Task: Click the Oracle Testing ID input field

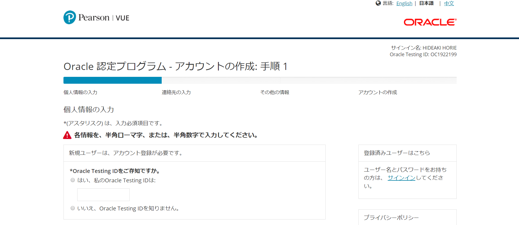Action: (x=103, y=195)
